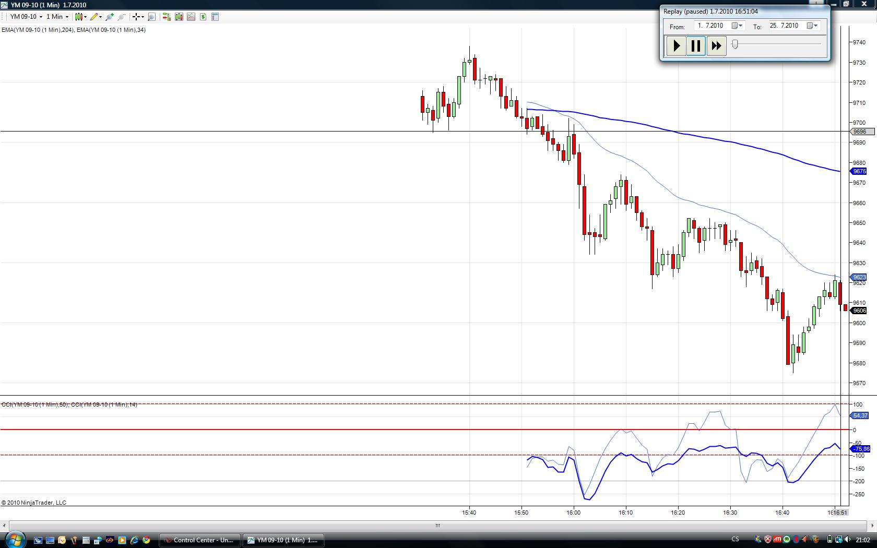
Task: Open the chart properties icon
Action: [215, 17]
